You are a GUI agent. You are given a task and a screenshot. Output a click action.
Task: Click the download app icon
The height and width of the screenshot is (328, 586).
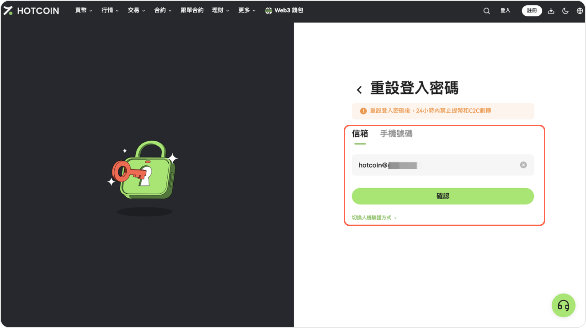click(551, 11)
